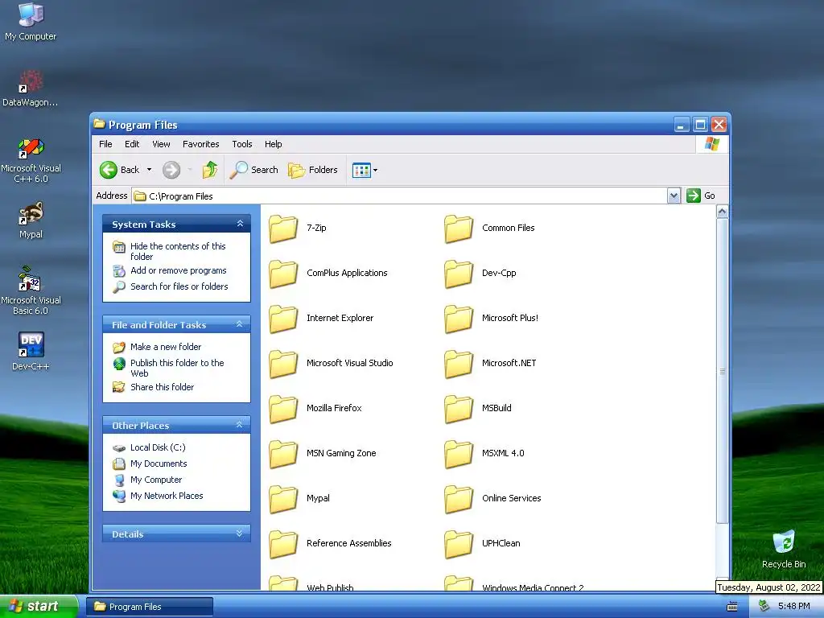This screenshot has width=824, height=618.
Task: Select the Recycle Bin icon
Action: coord(784,549)
